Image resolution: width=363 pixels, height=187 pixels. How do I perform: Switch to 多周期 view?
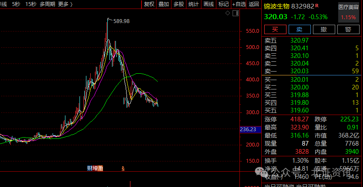47,4
